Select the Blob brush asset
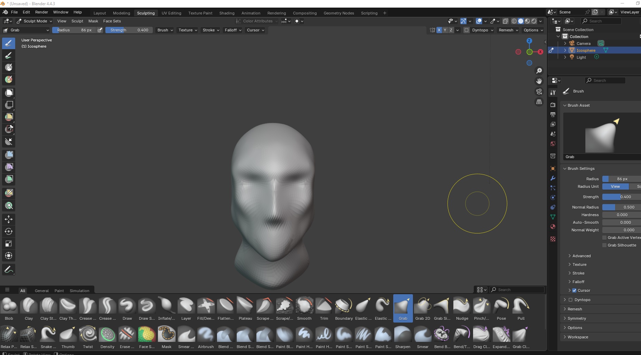The image size is (641, 355). [9, 308]
